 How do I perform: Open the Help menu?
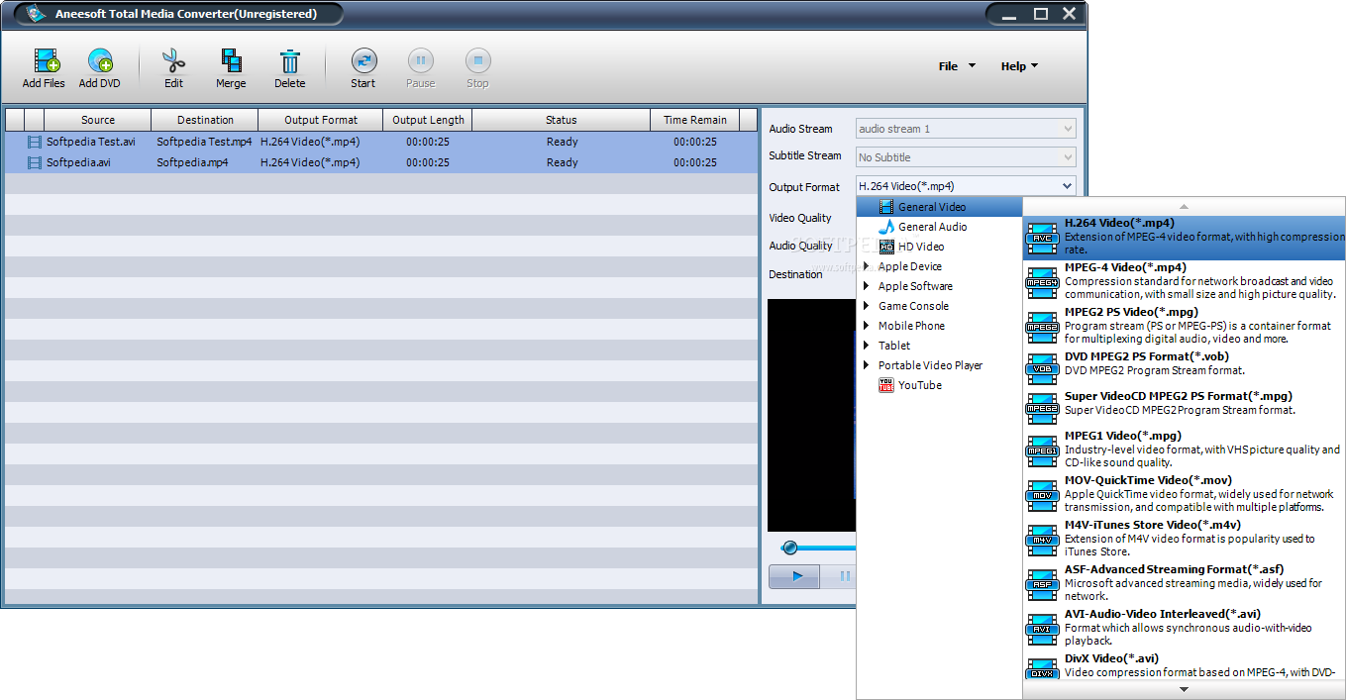[x=1019, y=66]
